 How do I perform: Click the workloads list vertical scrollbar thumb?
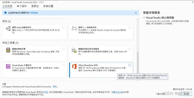click(138, 63)
